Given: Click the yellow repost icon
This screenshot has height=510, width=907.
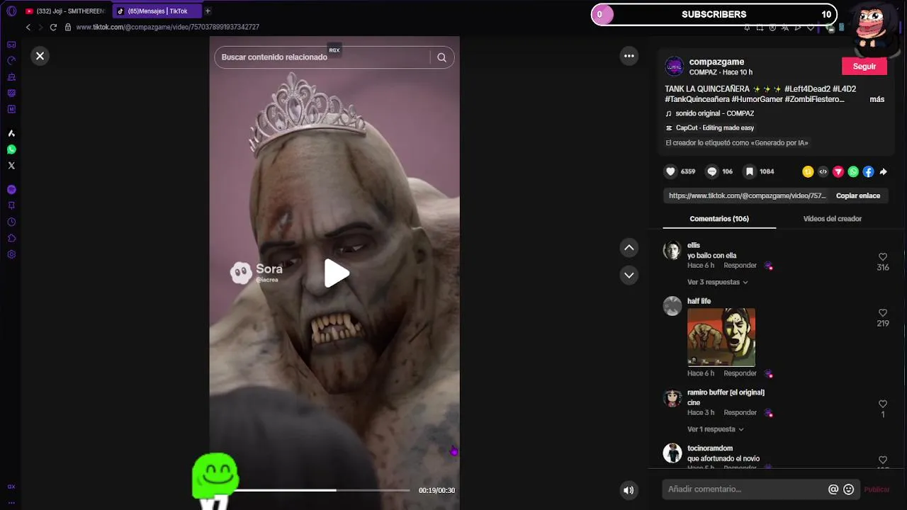Looking at the screenshot, I should (808, 171).
